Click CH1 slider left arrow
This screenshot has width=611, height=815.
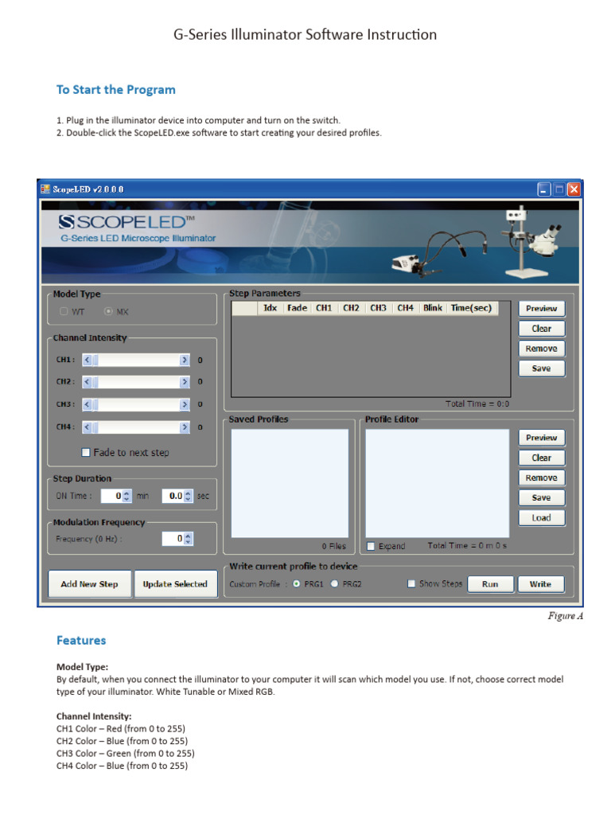pyautogui.click(x=88, y=360)
